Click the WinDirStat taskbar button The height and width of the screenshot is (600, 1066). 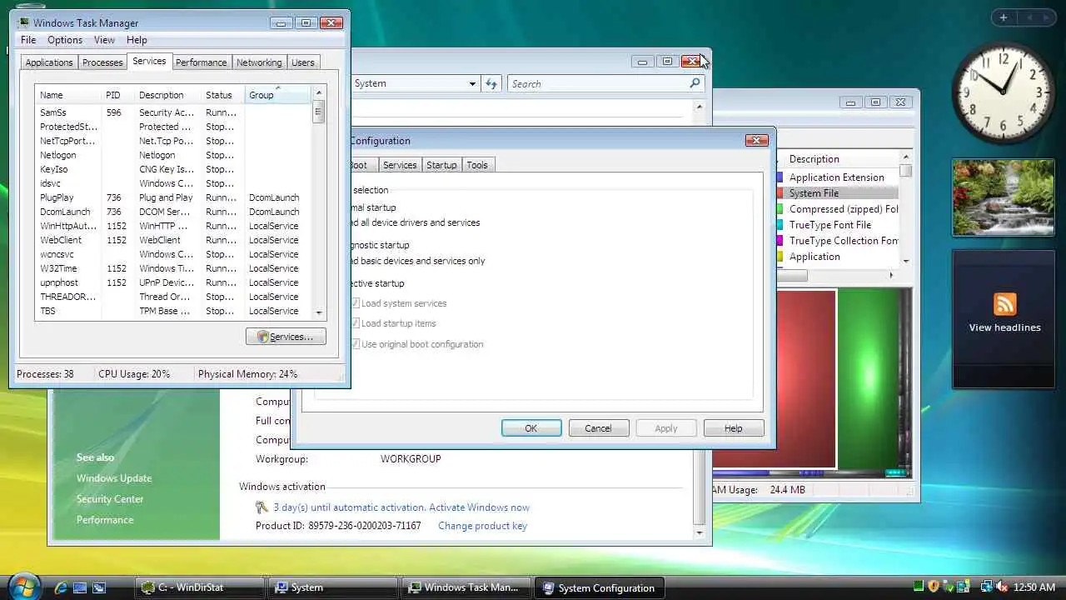[x=200, y=587]
